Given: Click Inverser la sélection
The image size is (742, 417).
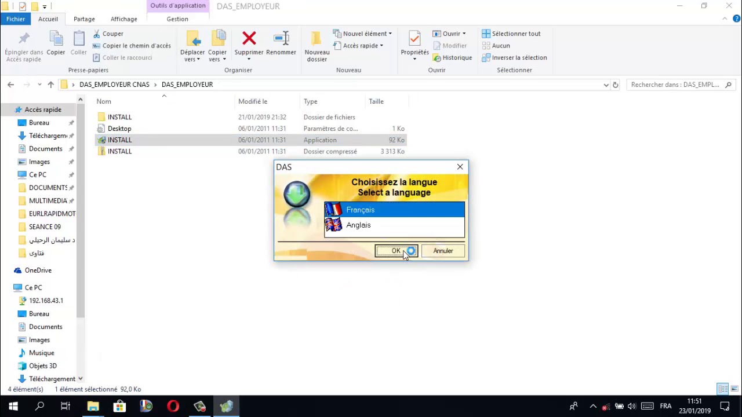Looking at the screenshot, I should pos(514,57).
